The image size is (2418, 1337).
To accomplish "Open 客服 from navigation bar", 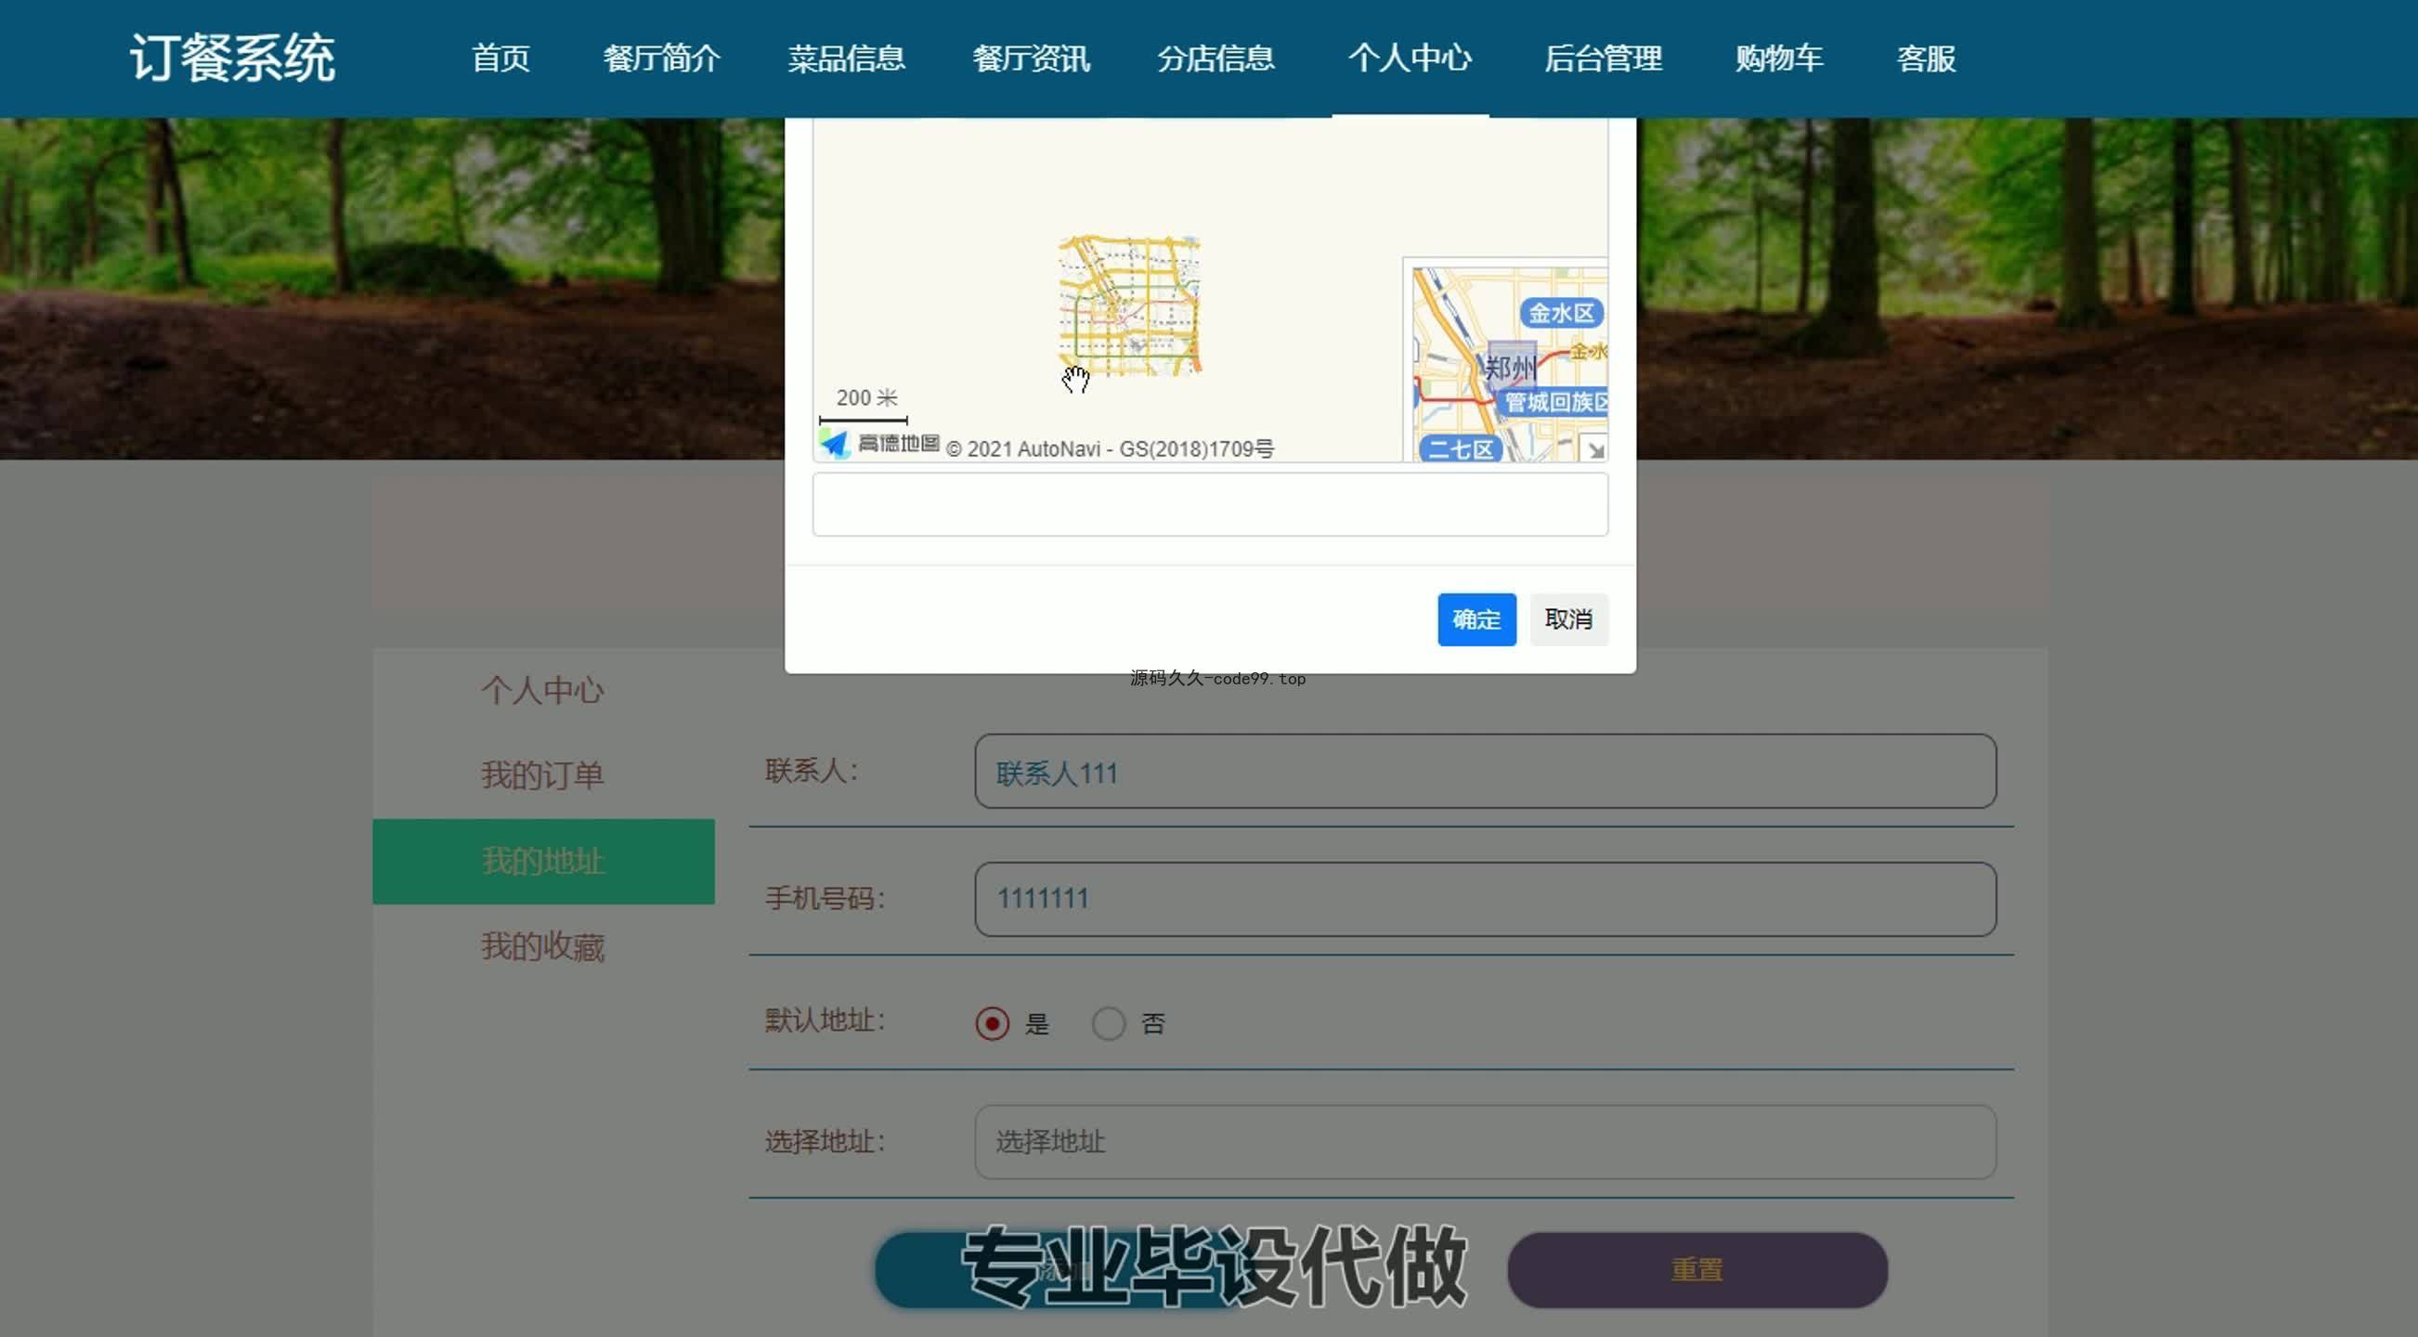I will [1926, 58].
